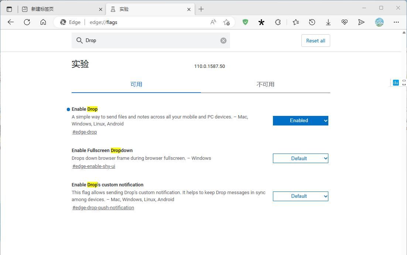
Task: Open the Extensions menu icon
Action: [278, 22]
